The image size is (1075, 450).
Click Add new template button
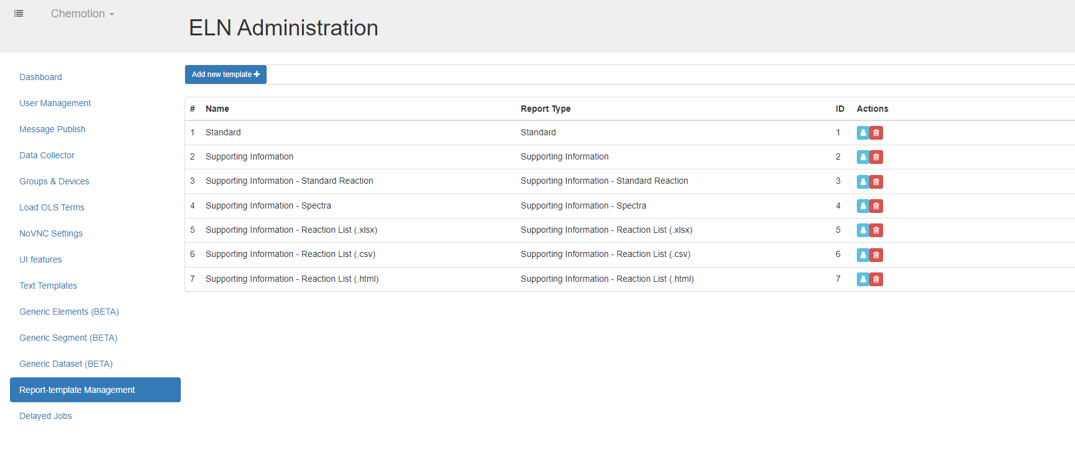(x=226, y=74)
